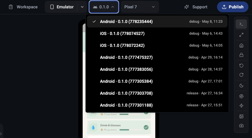Click the Drink 8 Glasses habit title
The image size is (252, 138).
(110, 125)
